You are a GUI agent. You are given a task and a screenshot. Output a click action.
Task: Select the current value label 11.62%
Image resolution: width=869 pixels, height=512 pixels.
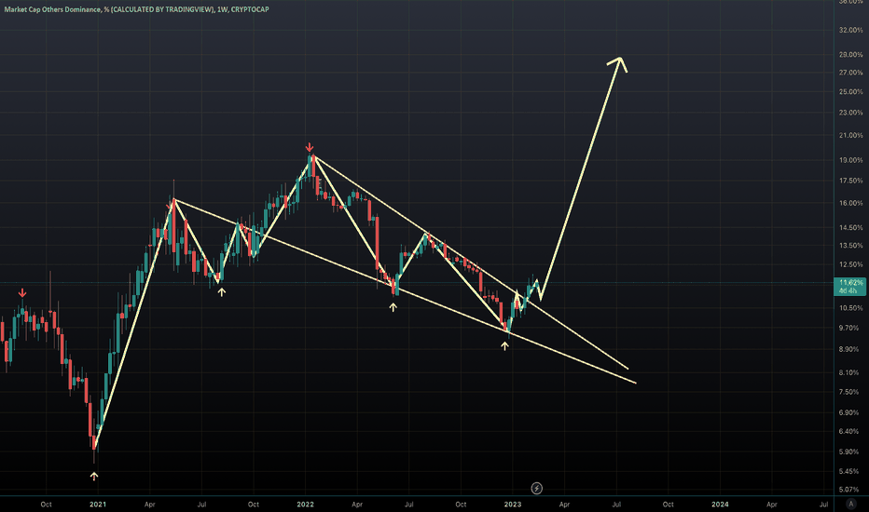pyautogui.click(x=850, y=283)
